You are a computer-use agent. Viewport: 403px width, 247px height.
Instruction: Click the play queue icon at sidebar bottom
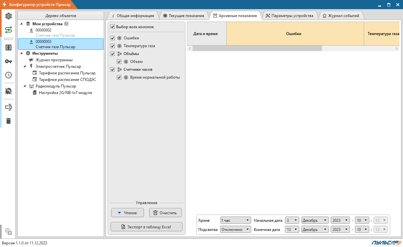click(x=9, y=232)
